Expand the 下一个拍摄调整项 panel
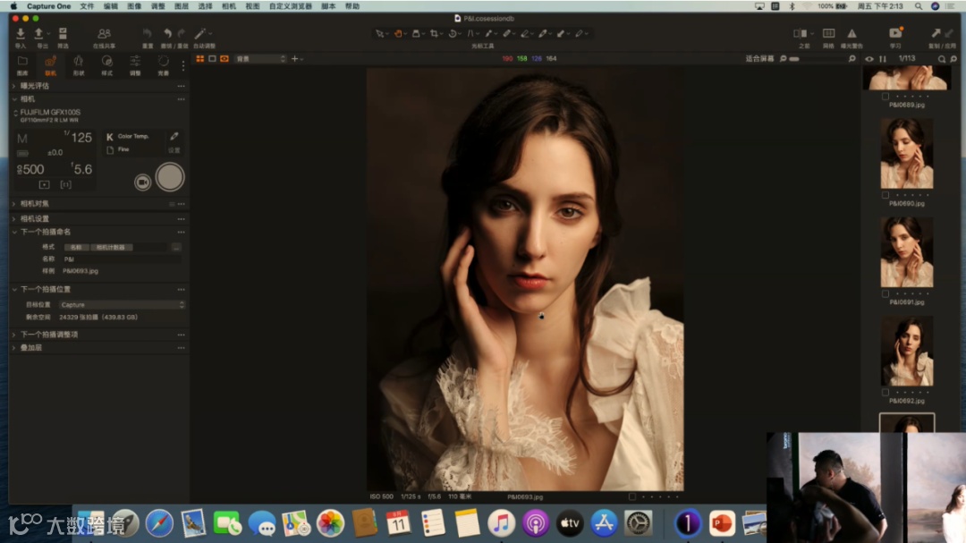Screen dimensions: 966x543 click(x=14, y=334)
